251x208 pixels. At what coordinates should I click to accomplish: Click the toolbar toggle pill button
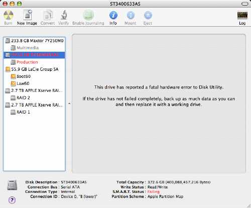pos(244,4)
